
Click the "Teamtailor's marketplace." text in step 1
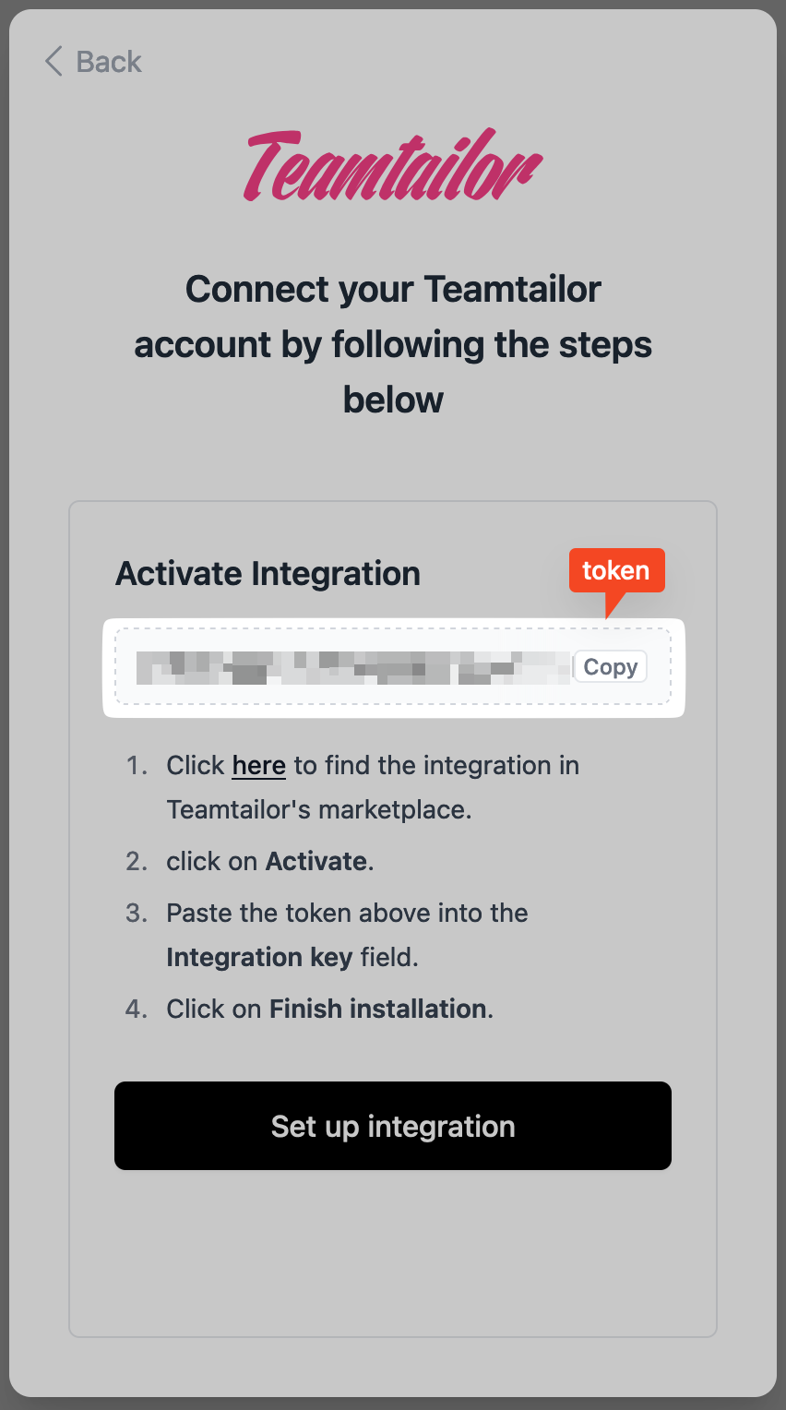318,810
